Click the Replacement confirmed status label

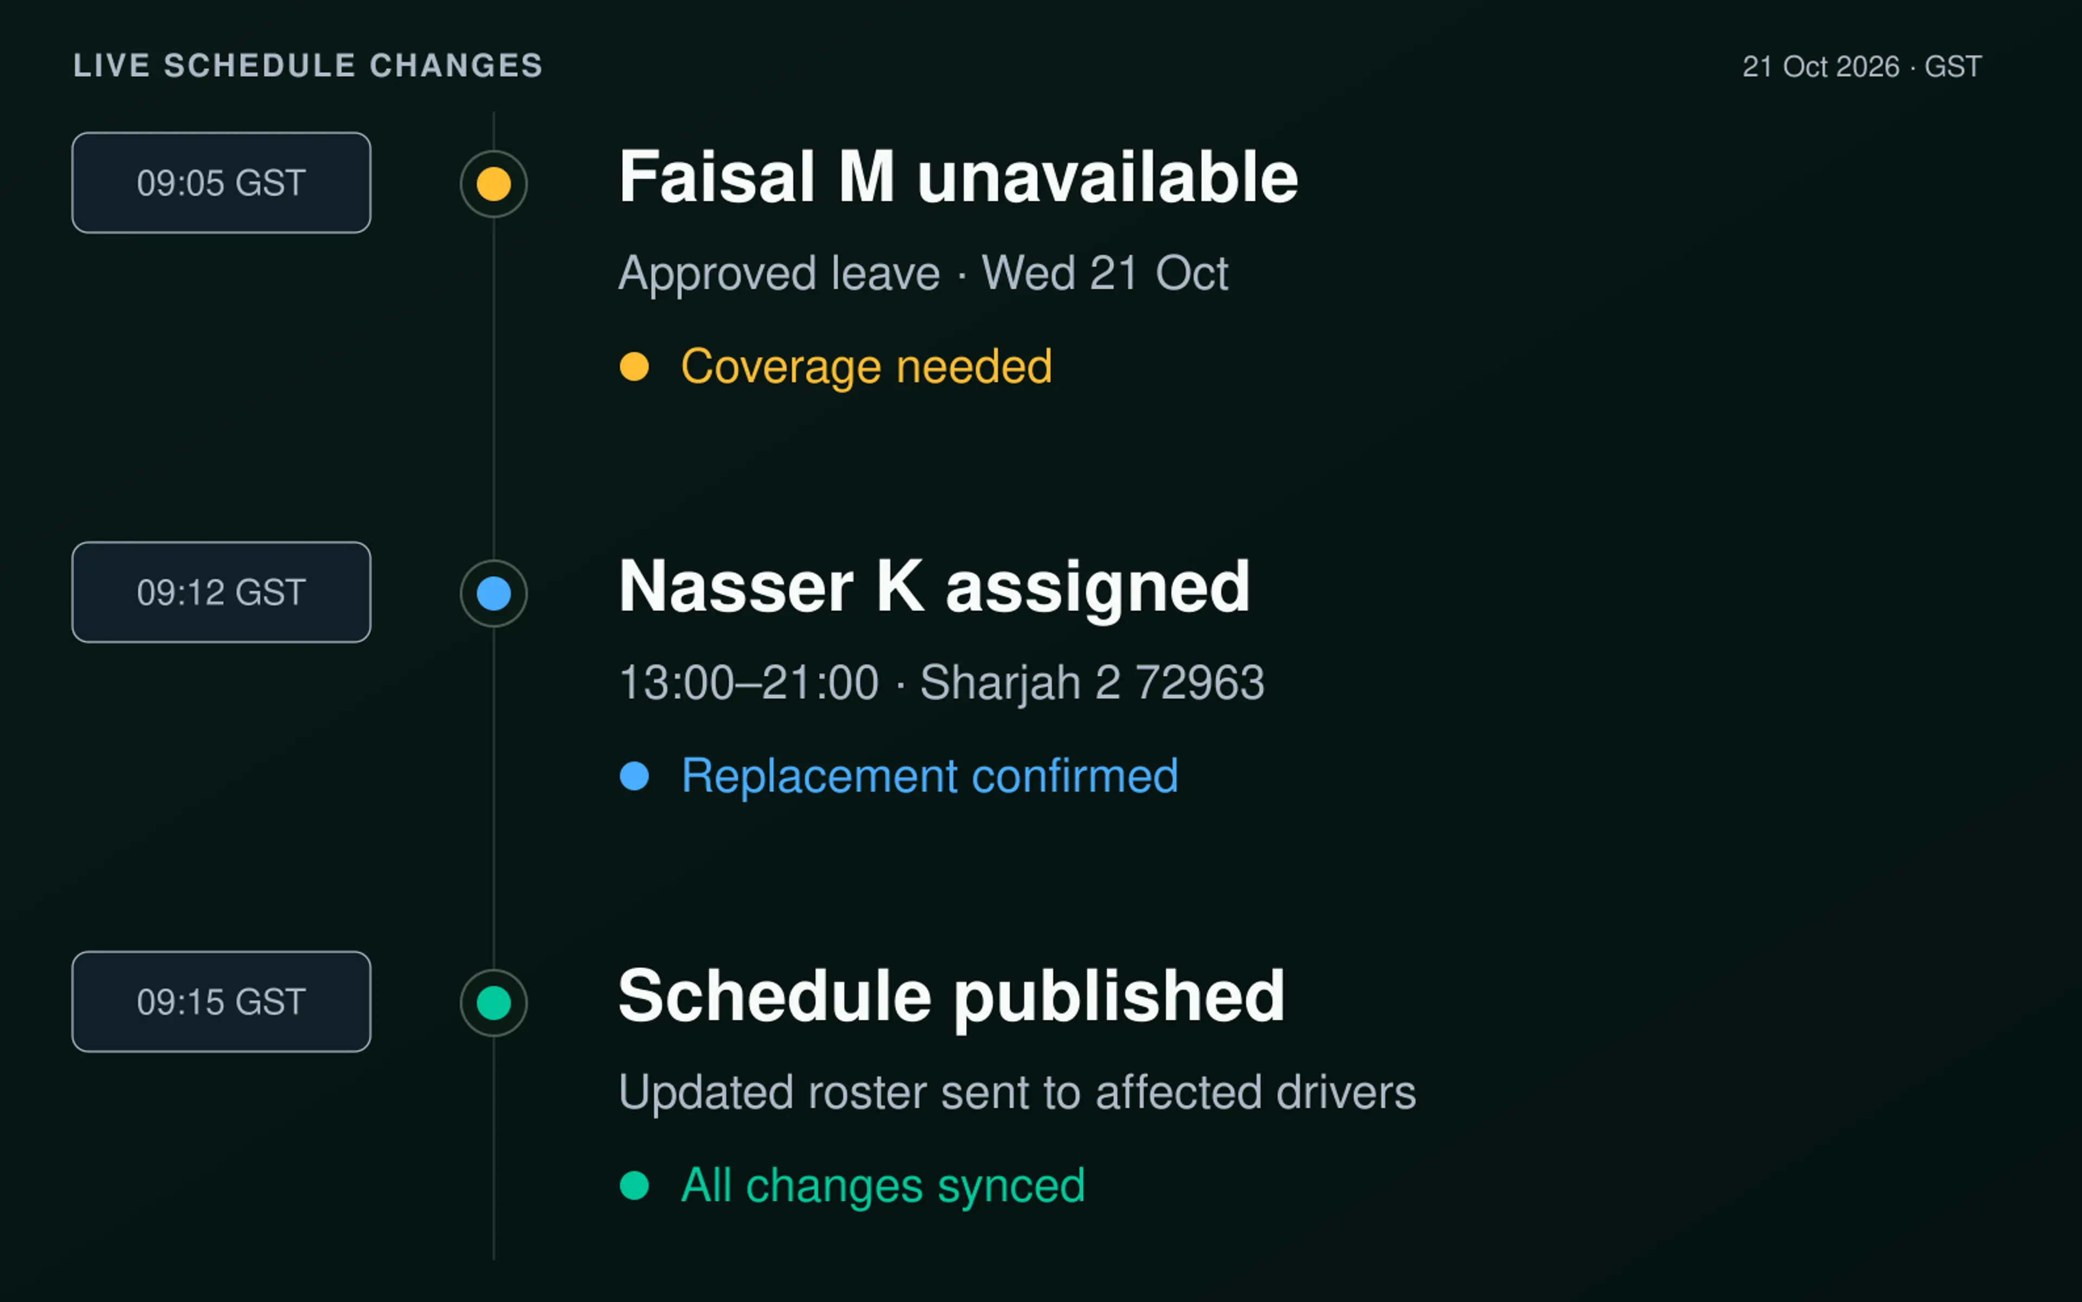click(929, 777)
